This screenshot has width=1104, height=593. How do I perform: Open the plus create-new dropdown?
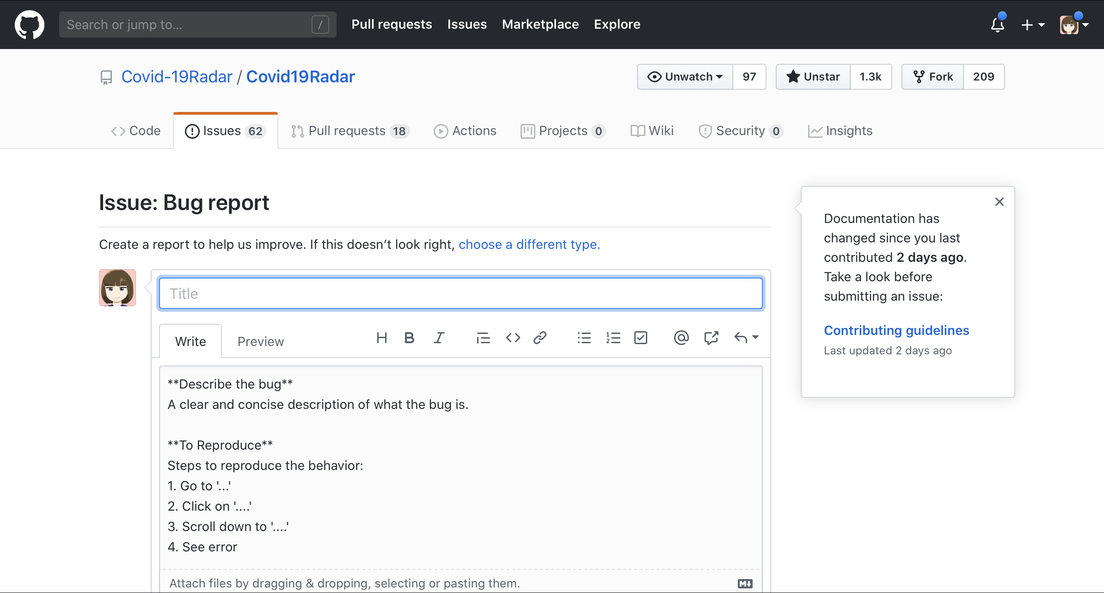[1032, 25]
